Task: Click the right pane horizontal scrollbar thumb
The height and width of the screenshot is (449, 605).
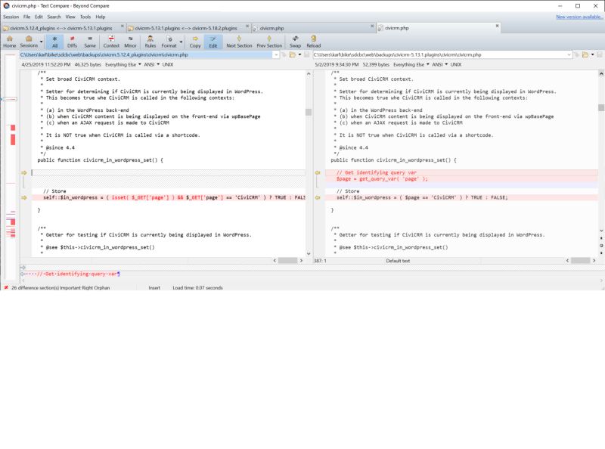Action: 581,261
